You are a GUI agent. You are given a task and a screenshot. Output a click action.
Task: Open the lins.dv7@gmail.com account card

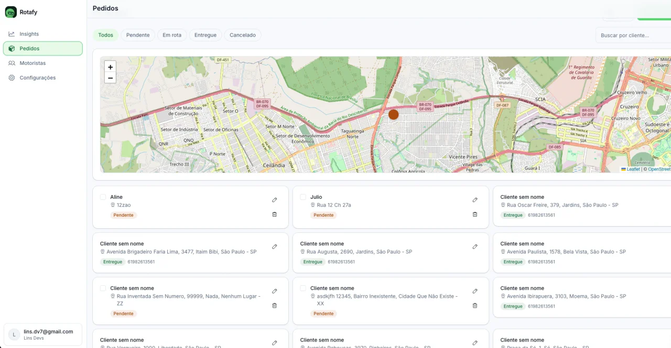(43, 334)
